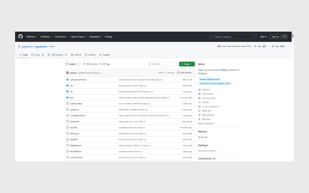Screen dimensions: 309x193
Task: Expand the master branch dropdown
Action: 72,64
